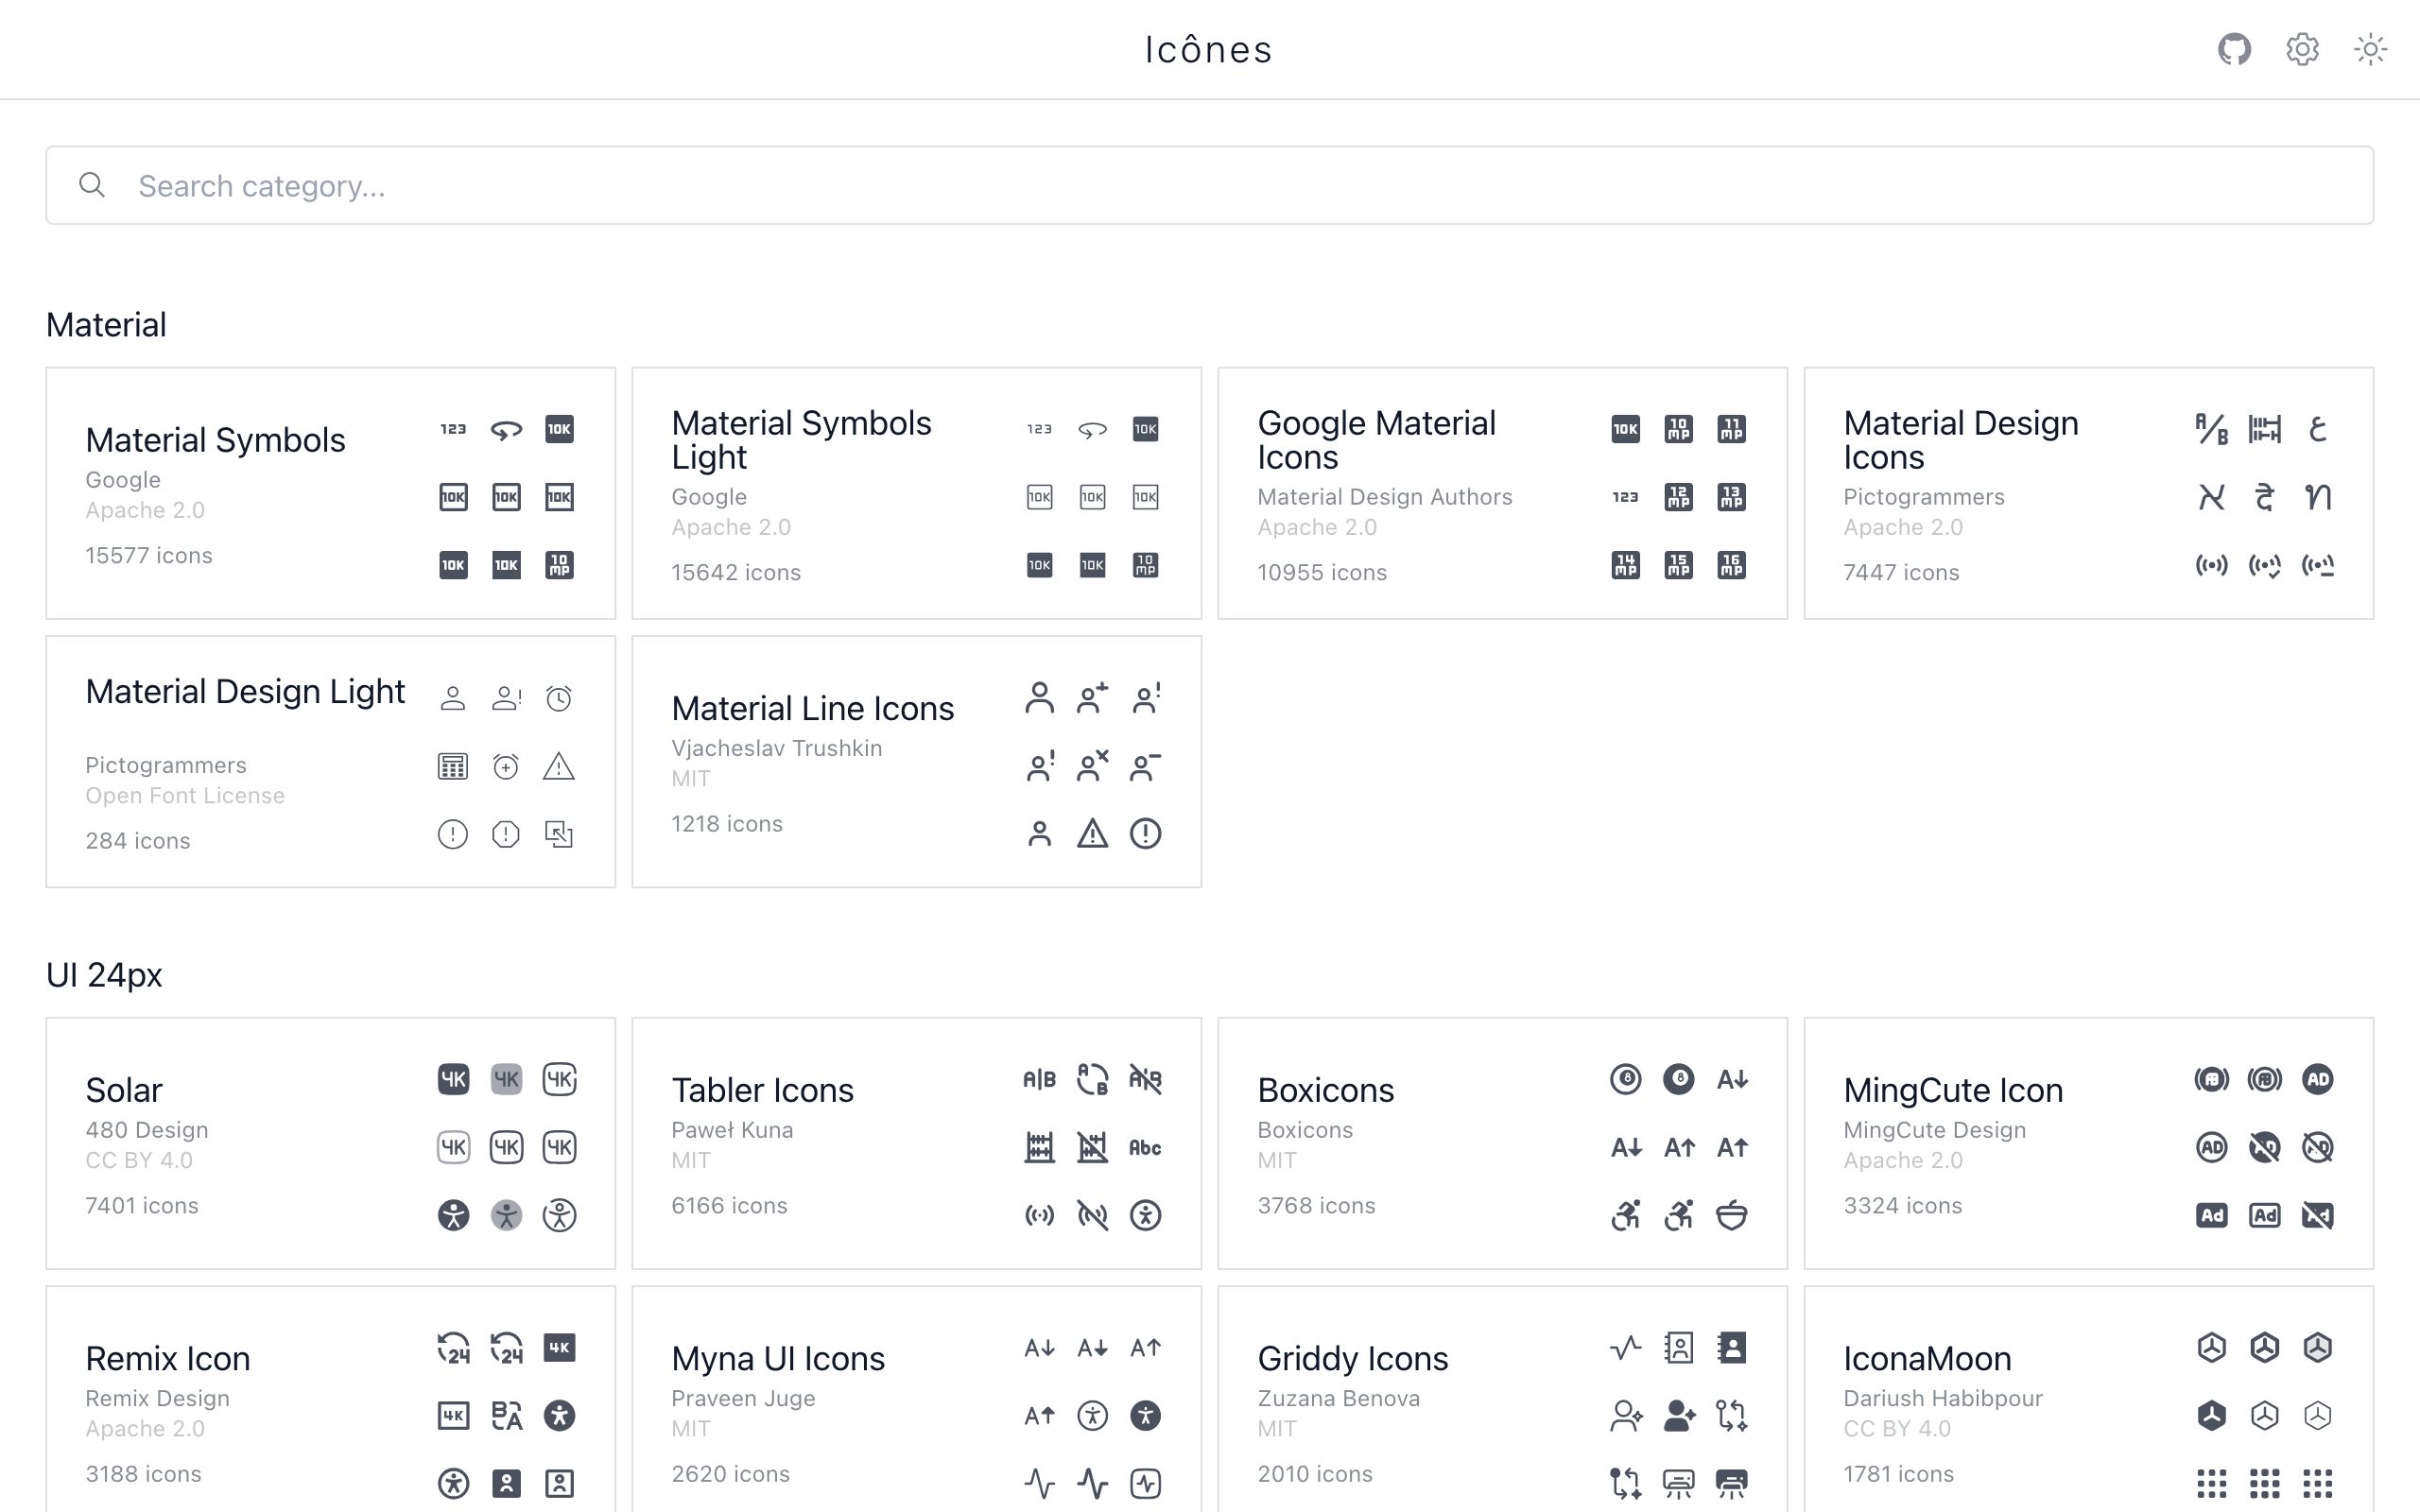Click the alarm clock icon in Material Design Light
This screenshot has width=2420, height=1512.
tap(559, 698)
